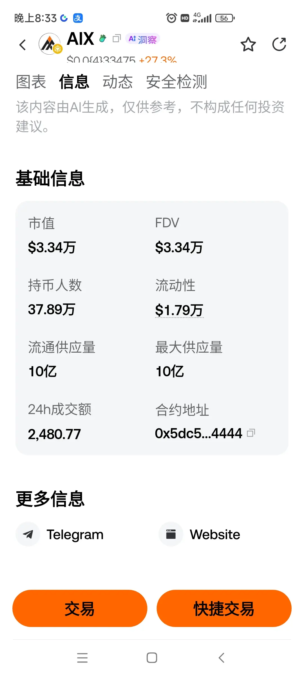The width and height of the screenshot is (304, 676).
Task: Open the Website browser icon
Action: point(171,534)
